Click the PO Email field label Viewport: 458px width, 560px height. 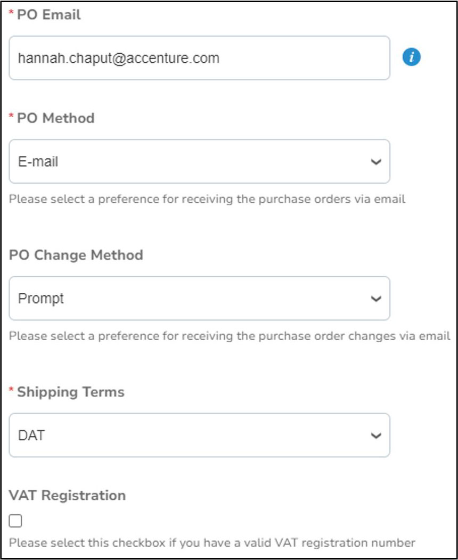(x=48, y=15)
